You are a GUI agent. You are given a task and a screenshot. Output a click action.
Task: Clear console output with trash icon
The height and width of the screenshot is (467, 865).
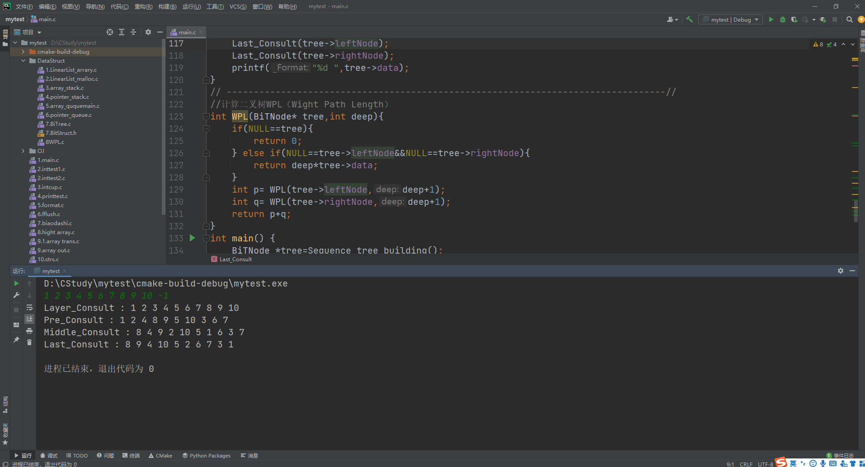point(29,342)
